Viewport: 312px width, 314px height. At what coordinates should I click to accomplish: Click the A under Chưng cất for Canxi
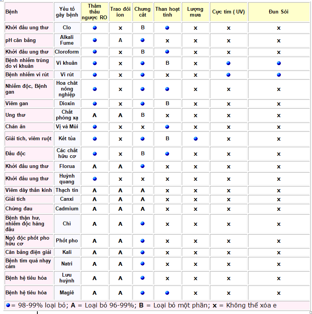pyautogui.click(x=143, y=200)
